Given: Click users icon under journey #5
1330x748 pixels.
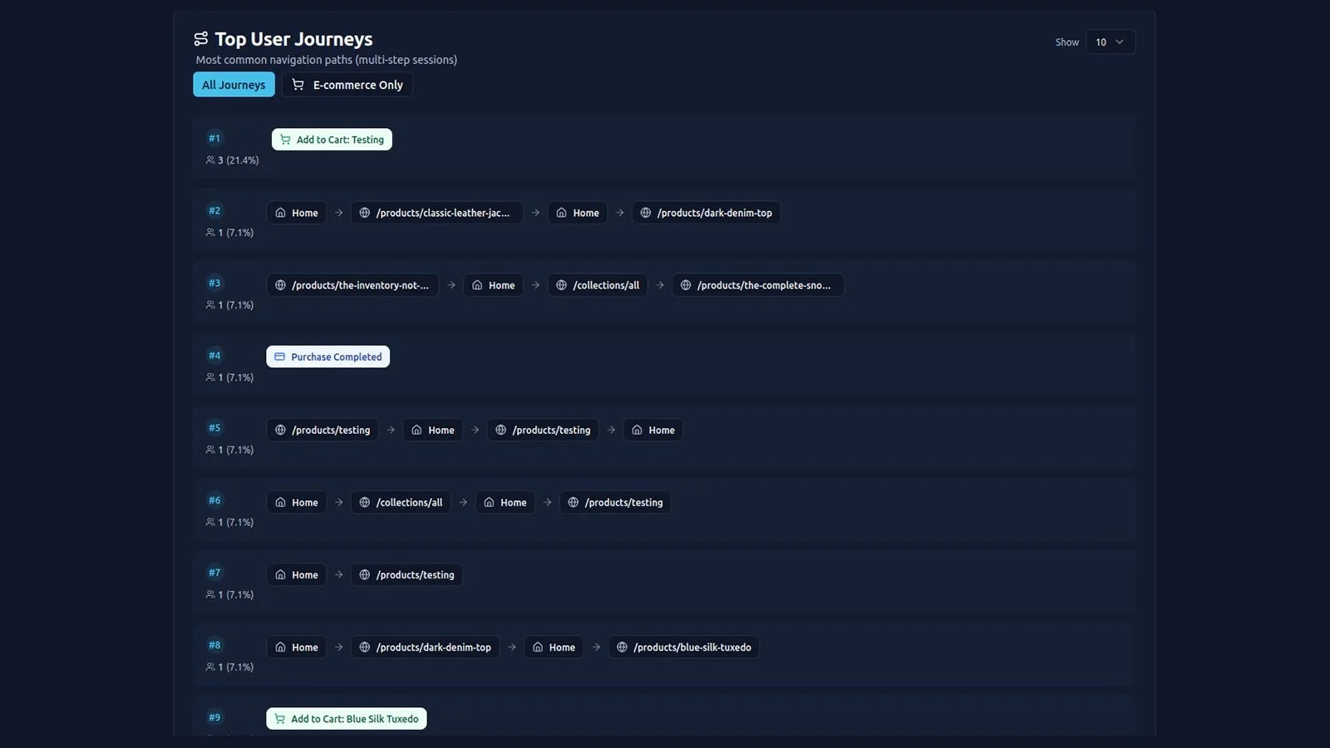Looking at the screenshot, I should [210, 450].
